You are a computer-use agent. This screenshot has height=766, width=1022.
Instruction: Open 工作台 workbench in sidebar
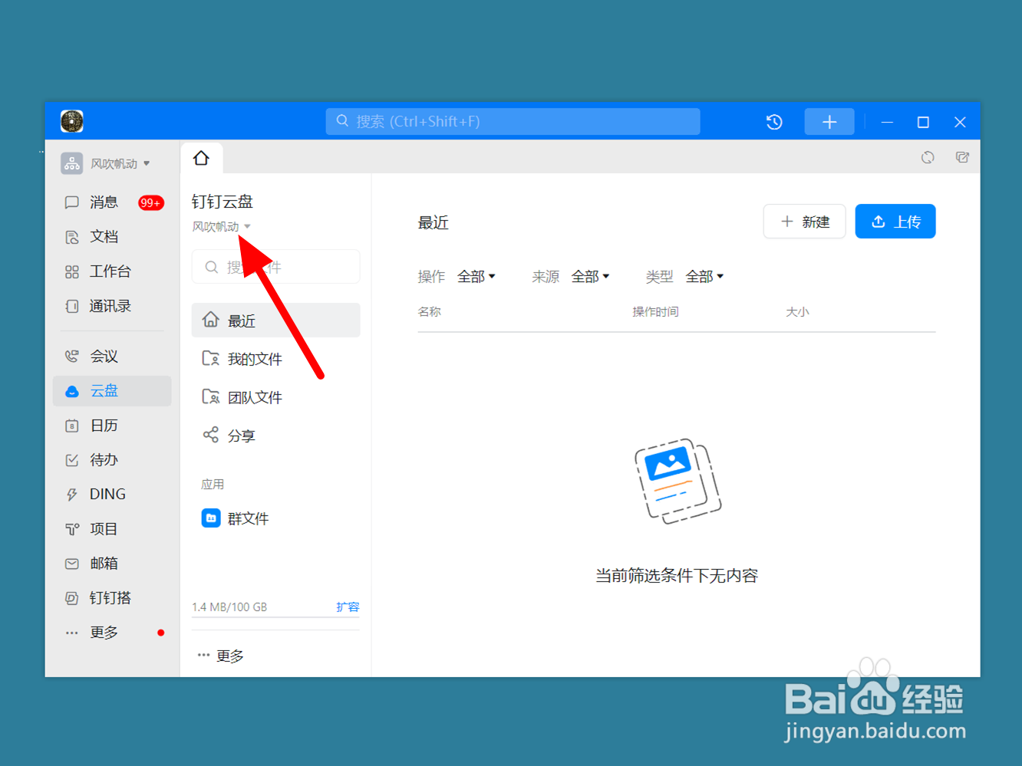tap(112, 271)
